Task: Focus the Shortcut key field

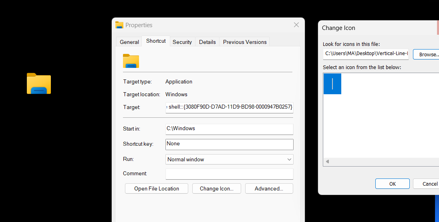Action: pos(229,145)
